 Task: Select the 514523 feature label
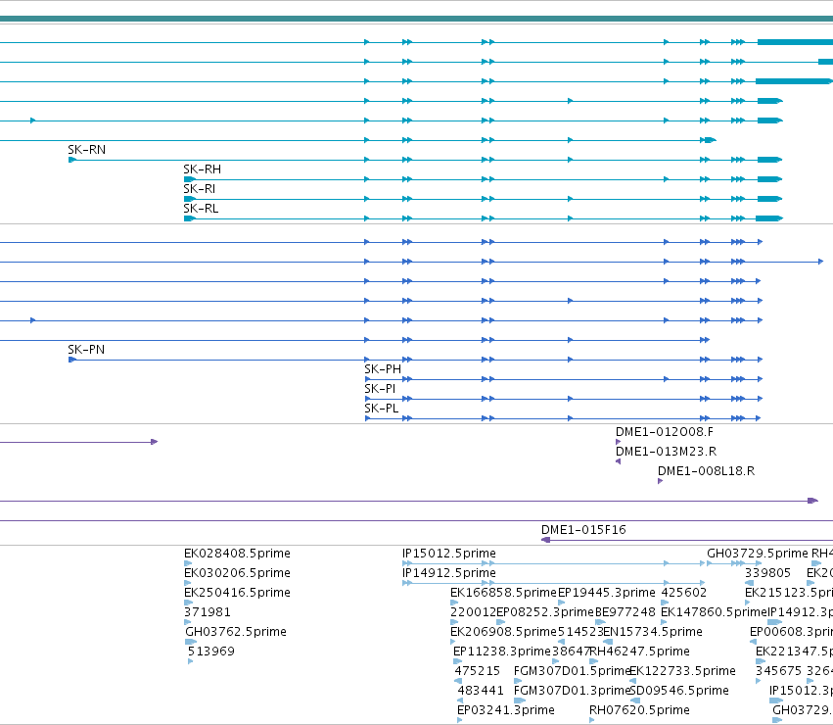tap(580, 632)
